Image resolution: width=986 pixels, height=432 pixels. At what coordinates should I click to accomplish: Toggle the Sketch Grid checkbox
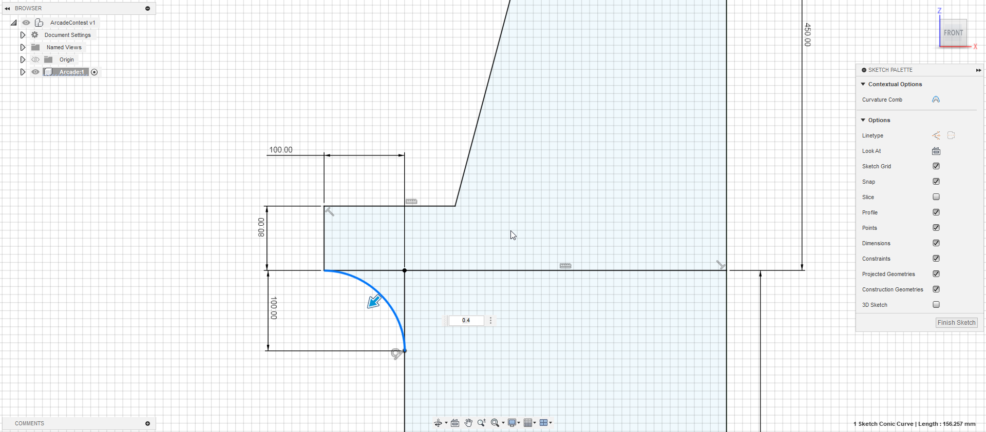click(936, 166)
